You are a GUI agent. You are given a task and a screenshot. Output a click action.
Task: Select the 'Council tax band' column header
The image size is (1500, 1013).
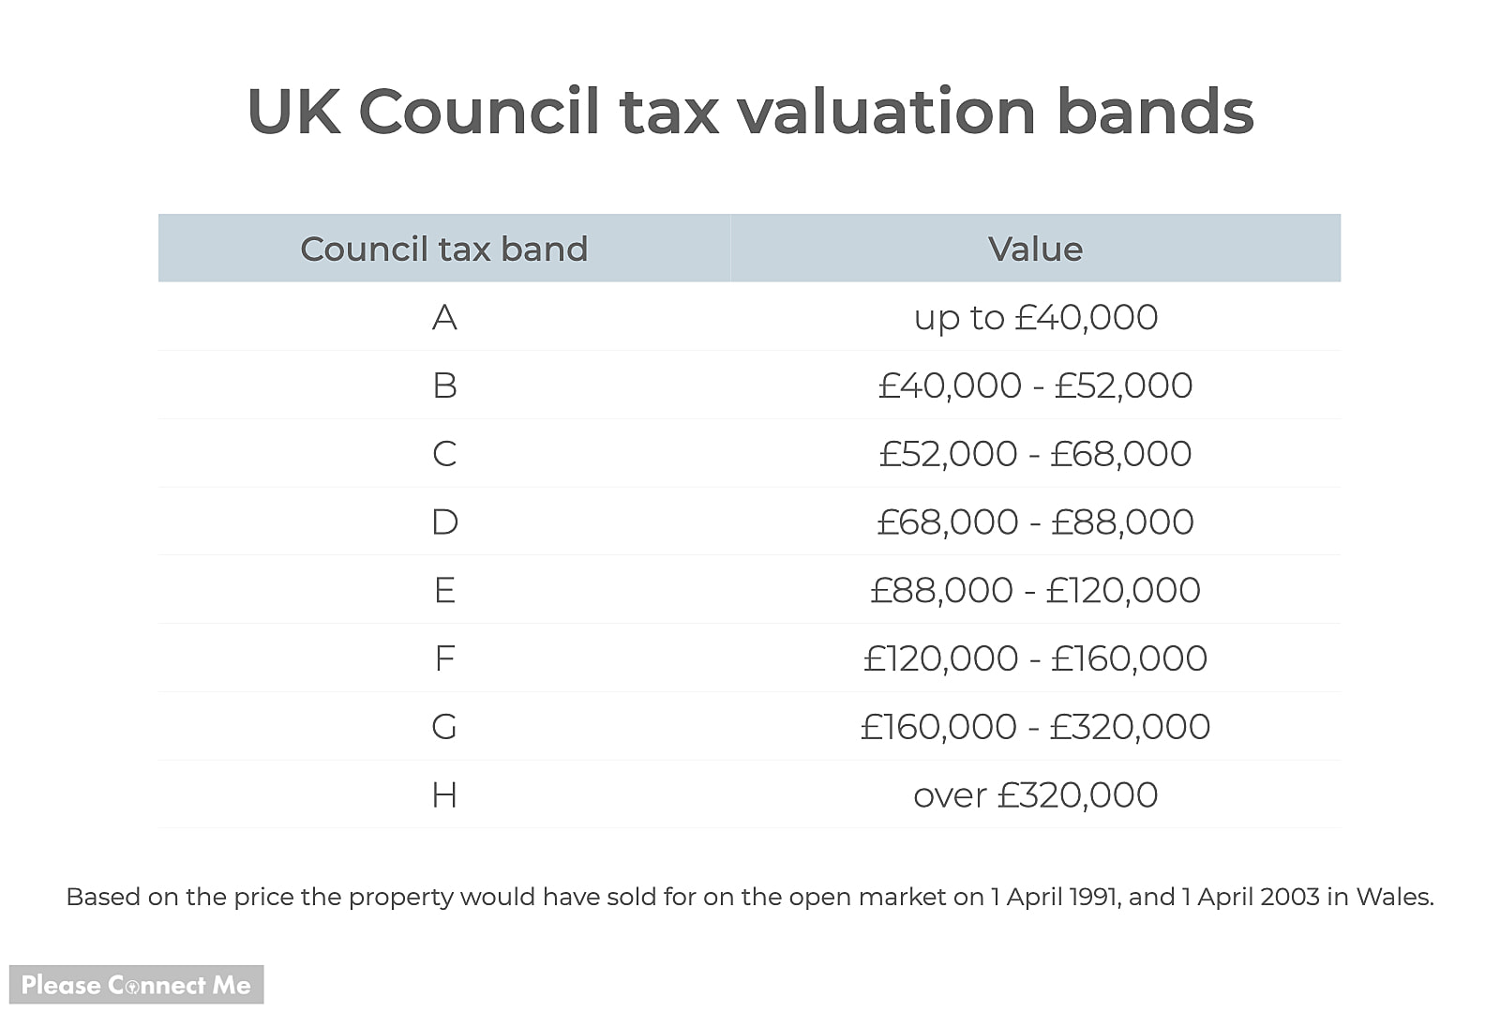[x=443, y=249]
